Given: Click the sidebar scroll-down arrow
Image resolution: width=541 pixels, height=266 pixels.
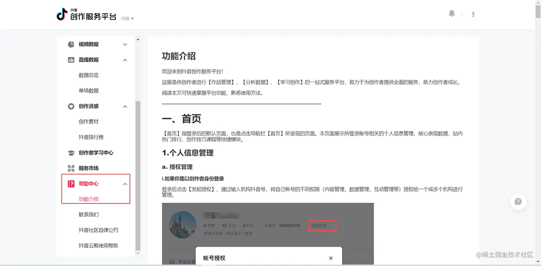Looking at the screenshot, I should 138,253.
